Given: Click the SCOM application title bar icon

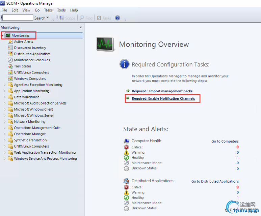Looking at the screenshot, I should 2,3.
